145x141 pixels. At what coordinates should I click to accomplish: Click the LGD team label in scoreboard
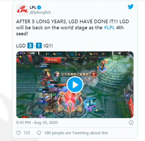pos(32,53)
